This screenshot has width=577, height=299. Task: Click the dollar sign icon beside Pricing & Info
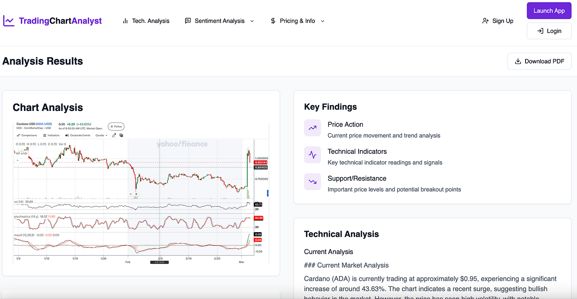click(273, 21)
